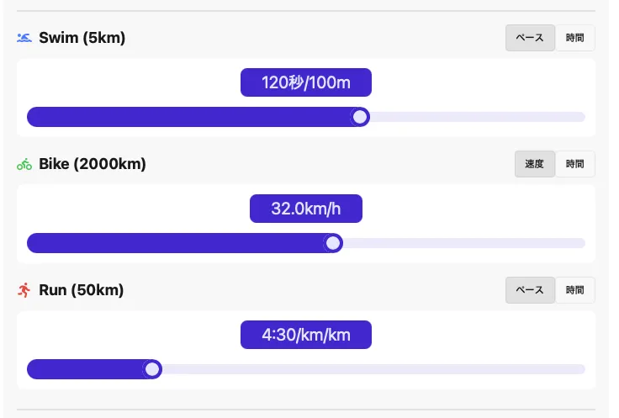This screenshot has height=418, width=619.
Task: Click the Run pace slider handle
Action: coord(152,369)
